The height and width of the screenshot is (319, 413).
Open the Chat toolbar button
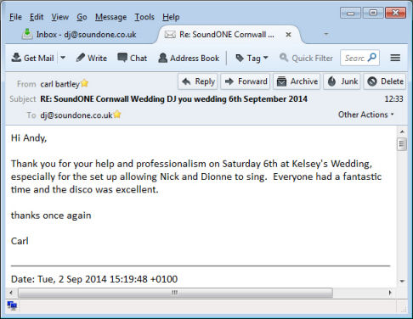point(133,58)
